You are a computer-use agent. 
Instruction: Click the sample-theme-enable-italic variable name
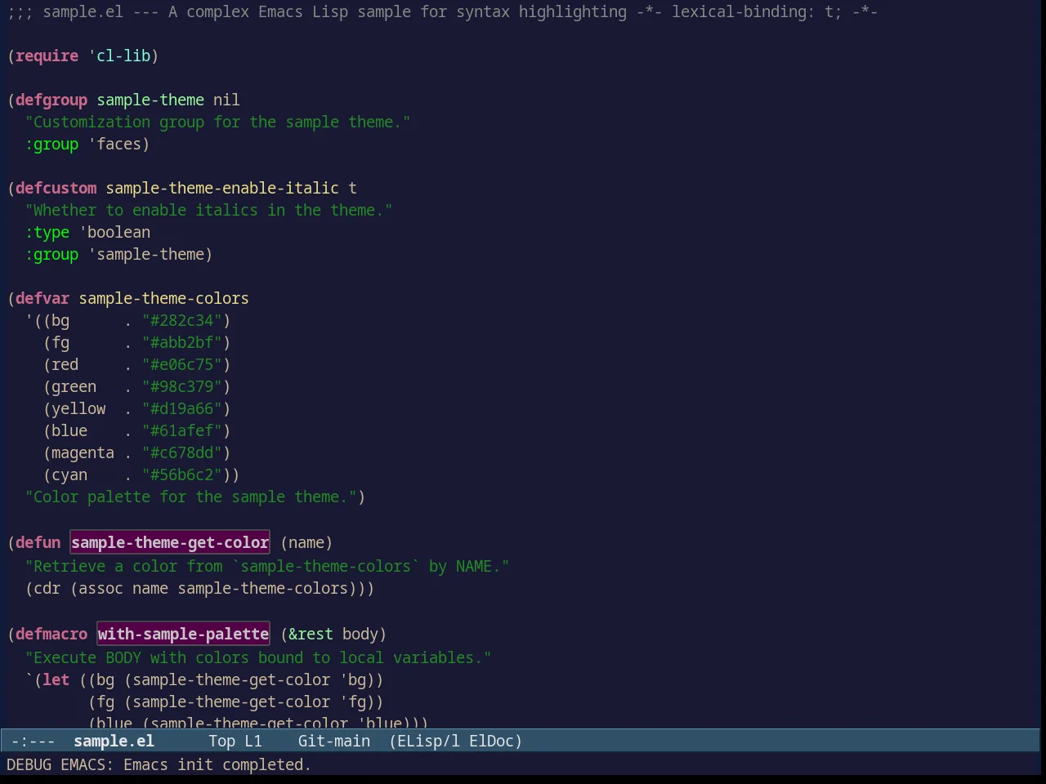[222, 188]
